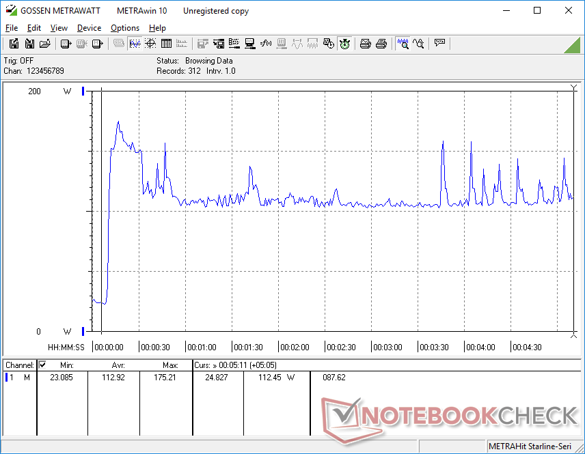This screenshot has width=585, height=454.
Task: Show the data table view icon
Action: 165,44
